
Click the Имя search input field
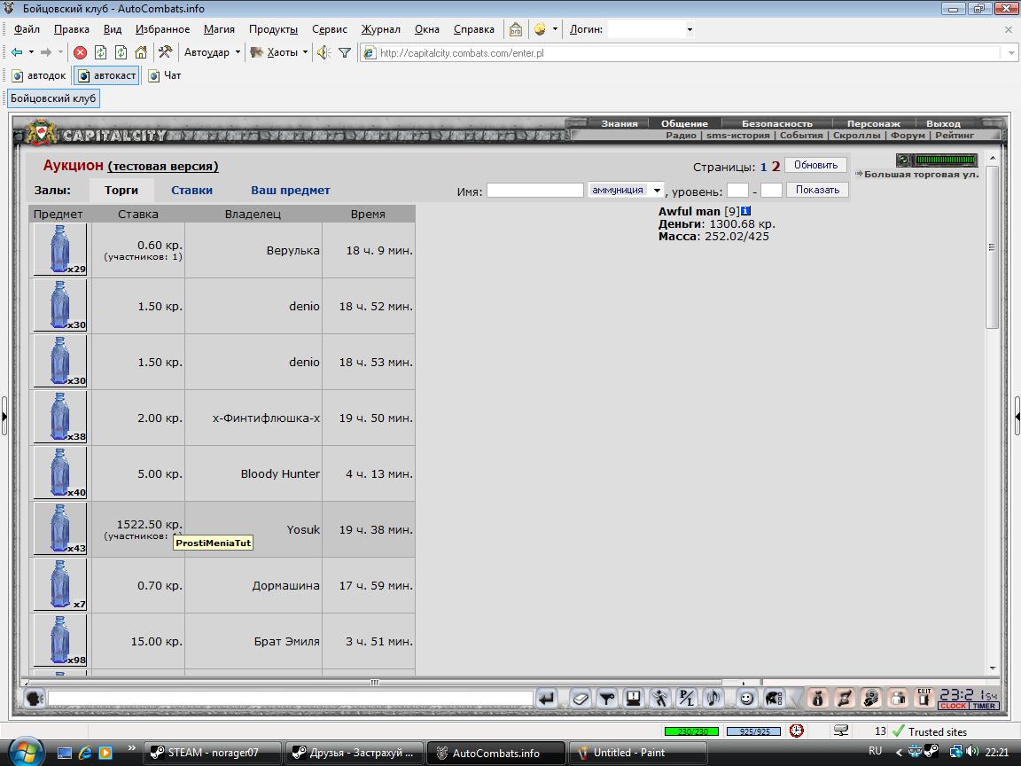(x=534, y=191)
